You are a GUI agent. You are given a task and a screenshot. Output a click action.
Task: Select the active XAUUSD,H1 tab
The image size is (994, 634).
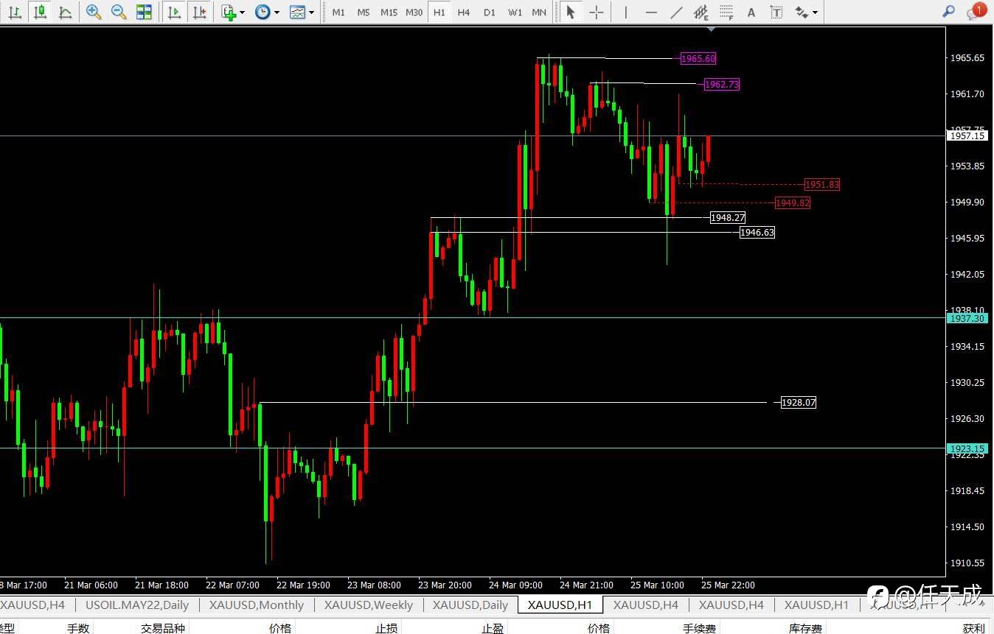560,605
